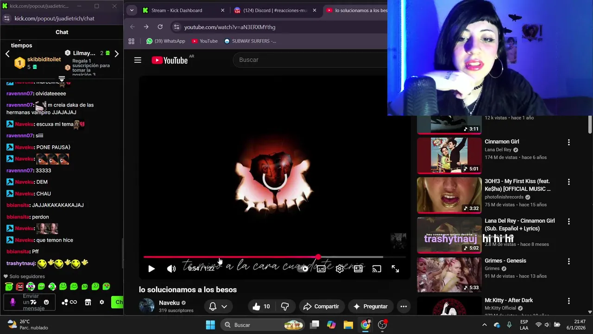The image size is (593, 334).
Task: Show previous leaderboard entry in Kick chat
Action: (x=7, y=54)
